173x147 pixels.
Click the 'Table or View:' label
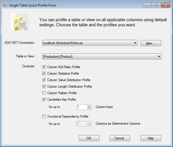(x=25, y=56)
